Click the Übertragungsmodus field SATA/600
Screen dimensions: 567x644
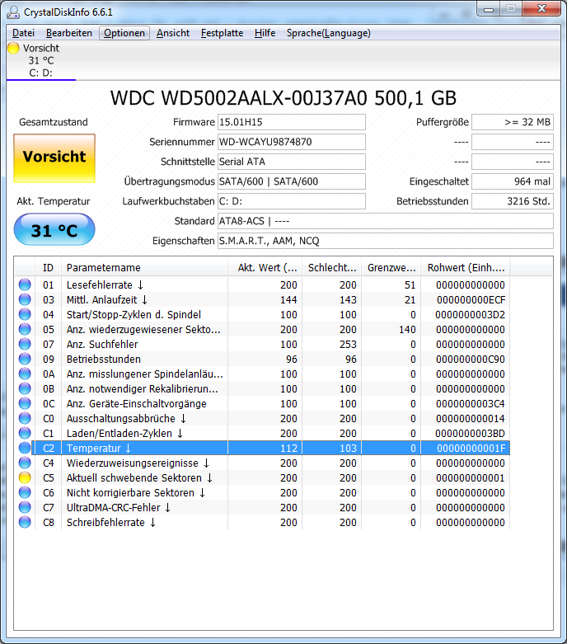(292, 181)
